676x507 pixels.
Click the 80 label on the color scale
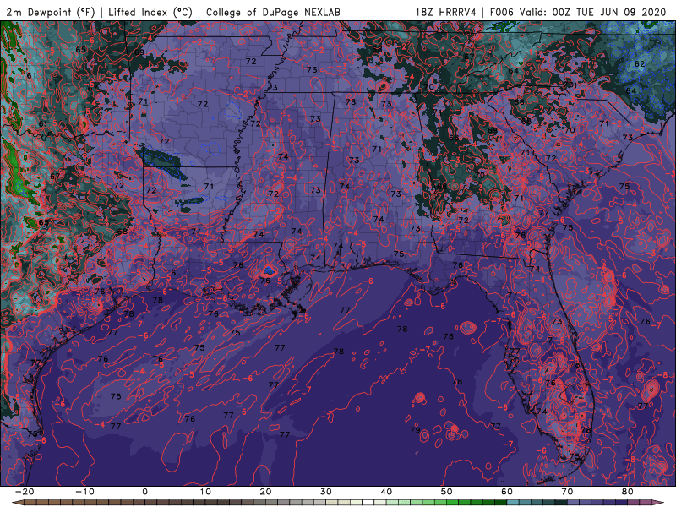point(628,492)
